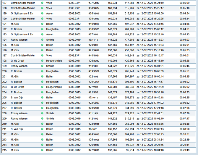Click the green status dot in row 191

42,24
